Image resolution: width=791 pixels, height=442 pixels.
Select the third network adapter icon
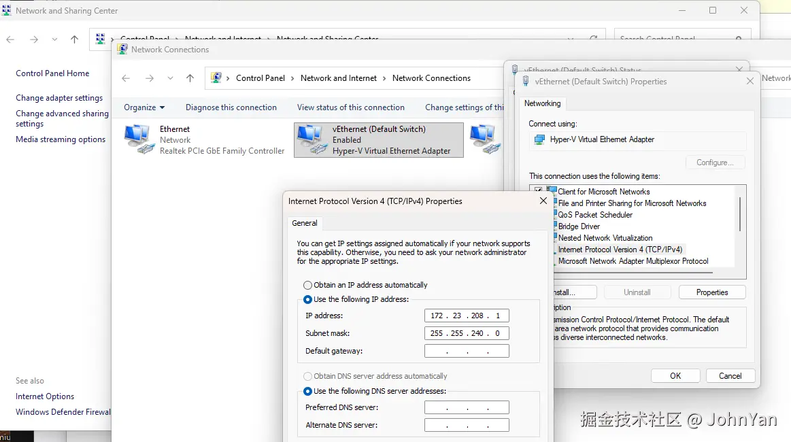(x=486, y=139)
